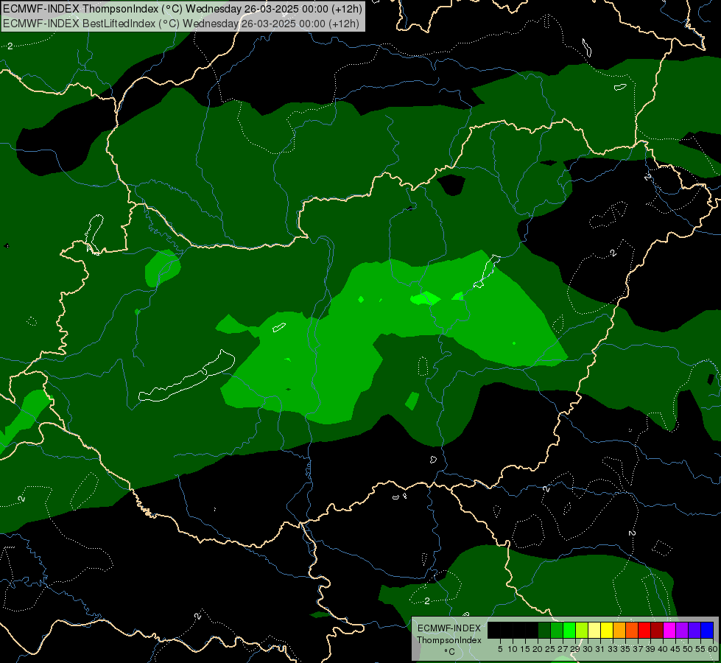Click the legend label '29'

(x=574, y=649)
